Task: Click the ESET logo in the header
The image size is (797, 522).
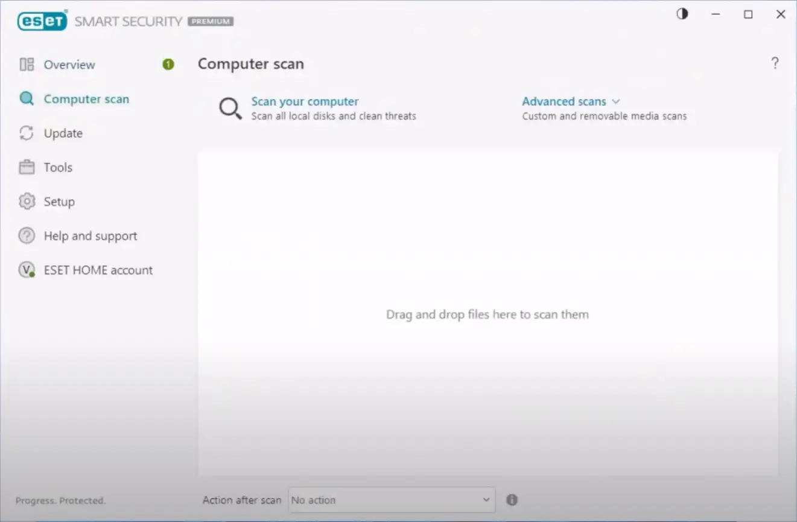Action: pyautogui.click(x=42, y=21)
